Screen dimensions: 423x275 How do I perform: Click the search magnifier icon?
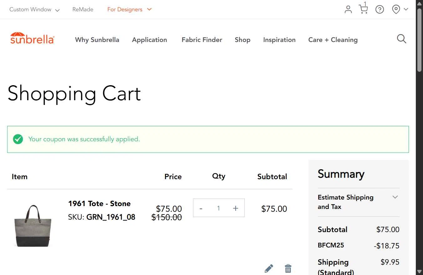pyautogui.click(x=401, y=39)
